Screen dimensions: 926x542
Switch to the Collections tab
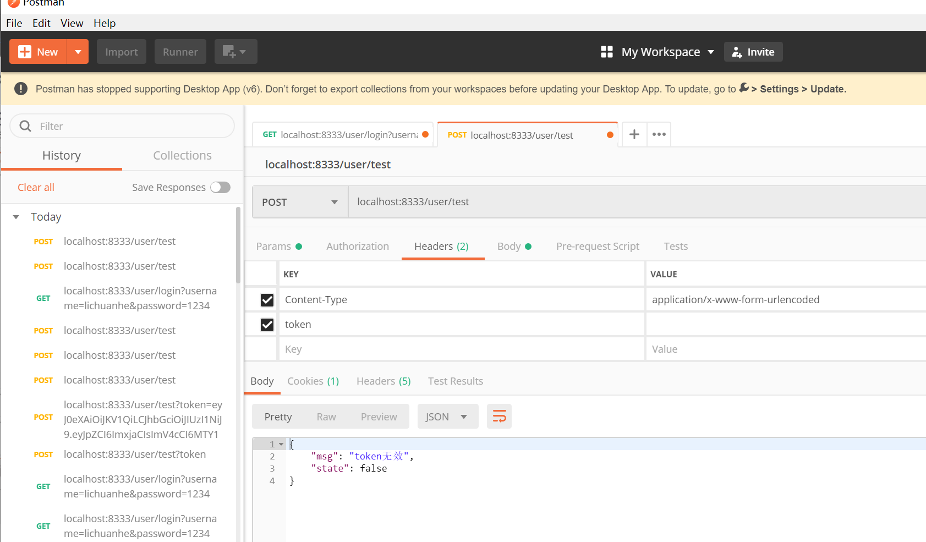pyautogui.click(x=182, y=156)
